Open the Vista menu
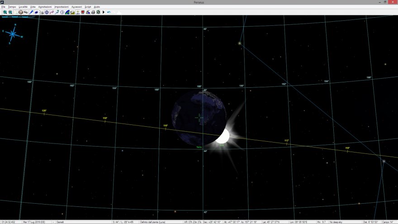The width and height of the screenshot is (398, 224). (x=33, y=7)
